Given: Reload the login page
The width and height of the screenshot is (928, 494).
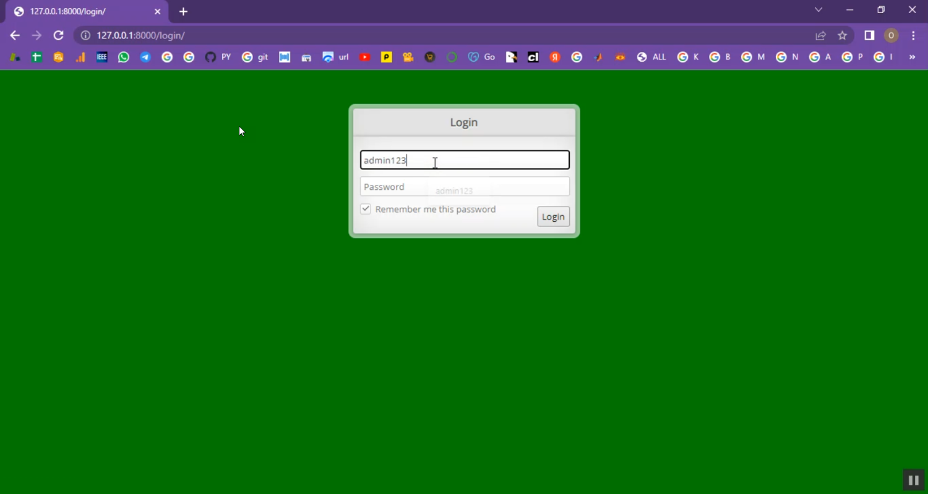Looking at the screenshot, I should coord(58,35).
